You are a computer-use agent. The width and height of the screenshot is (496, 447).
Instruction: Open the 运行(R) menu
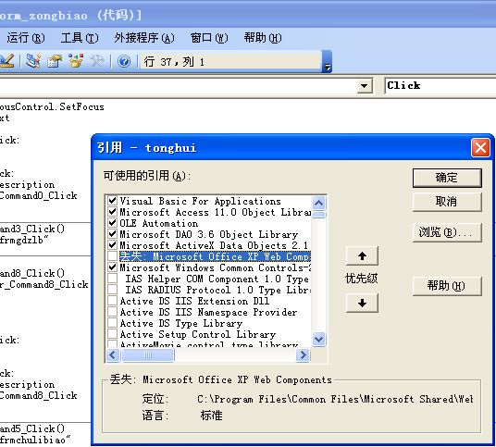[x=26, y=38]
